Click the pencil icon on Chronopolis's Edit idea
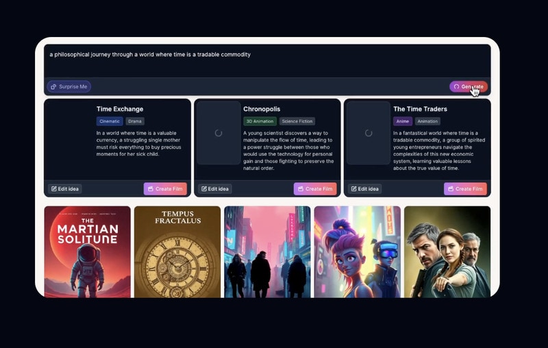Image resolution: width=548 pixels, height=348 pixels. [x=204, y=189]
